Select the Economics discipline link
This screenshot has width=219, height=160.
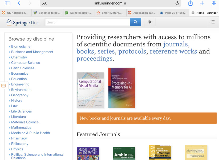(x=20, y=74)
